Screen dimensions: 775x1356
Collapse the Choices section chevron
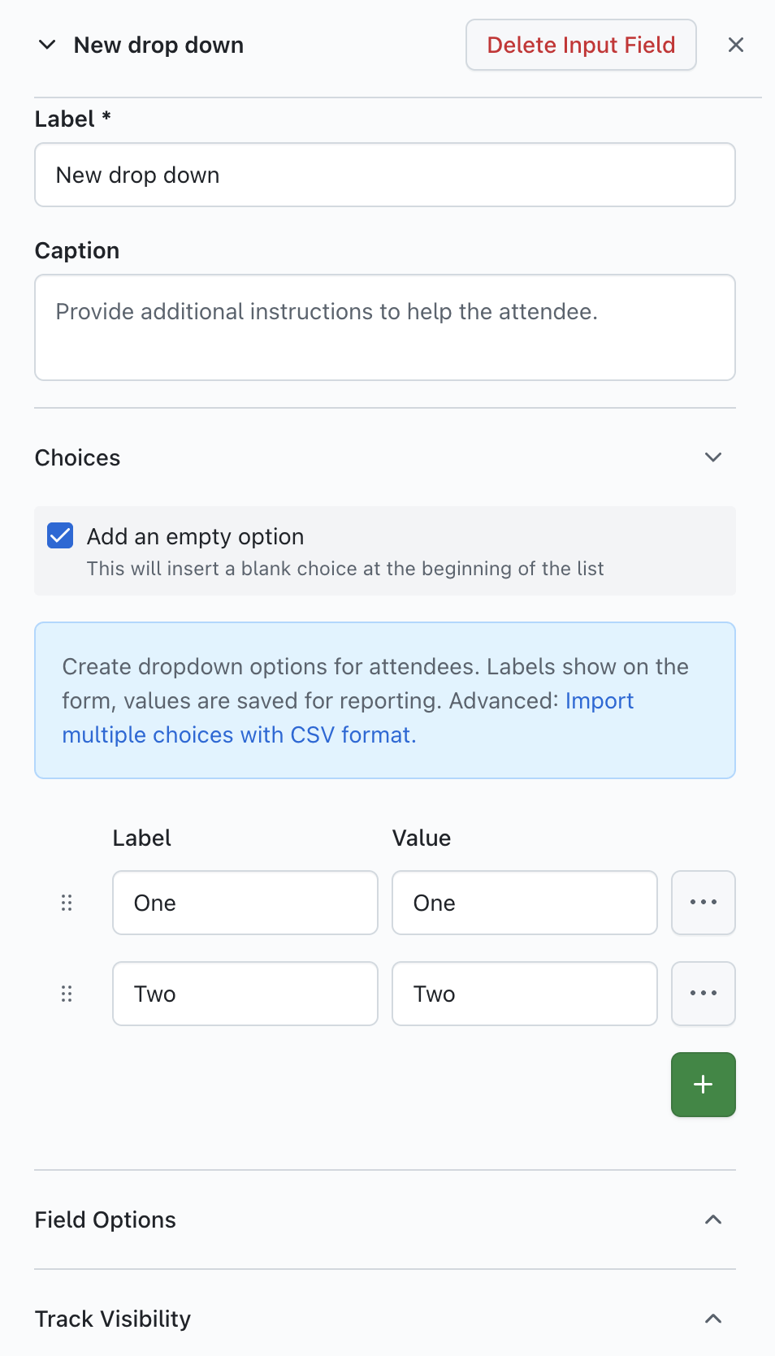(712, 457)
